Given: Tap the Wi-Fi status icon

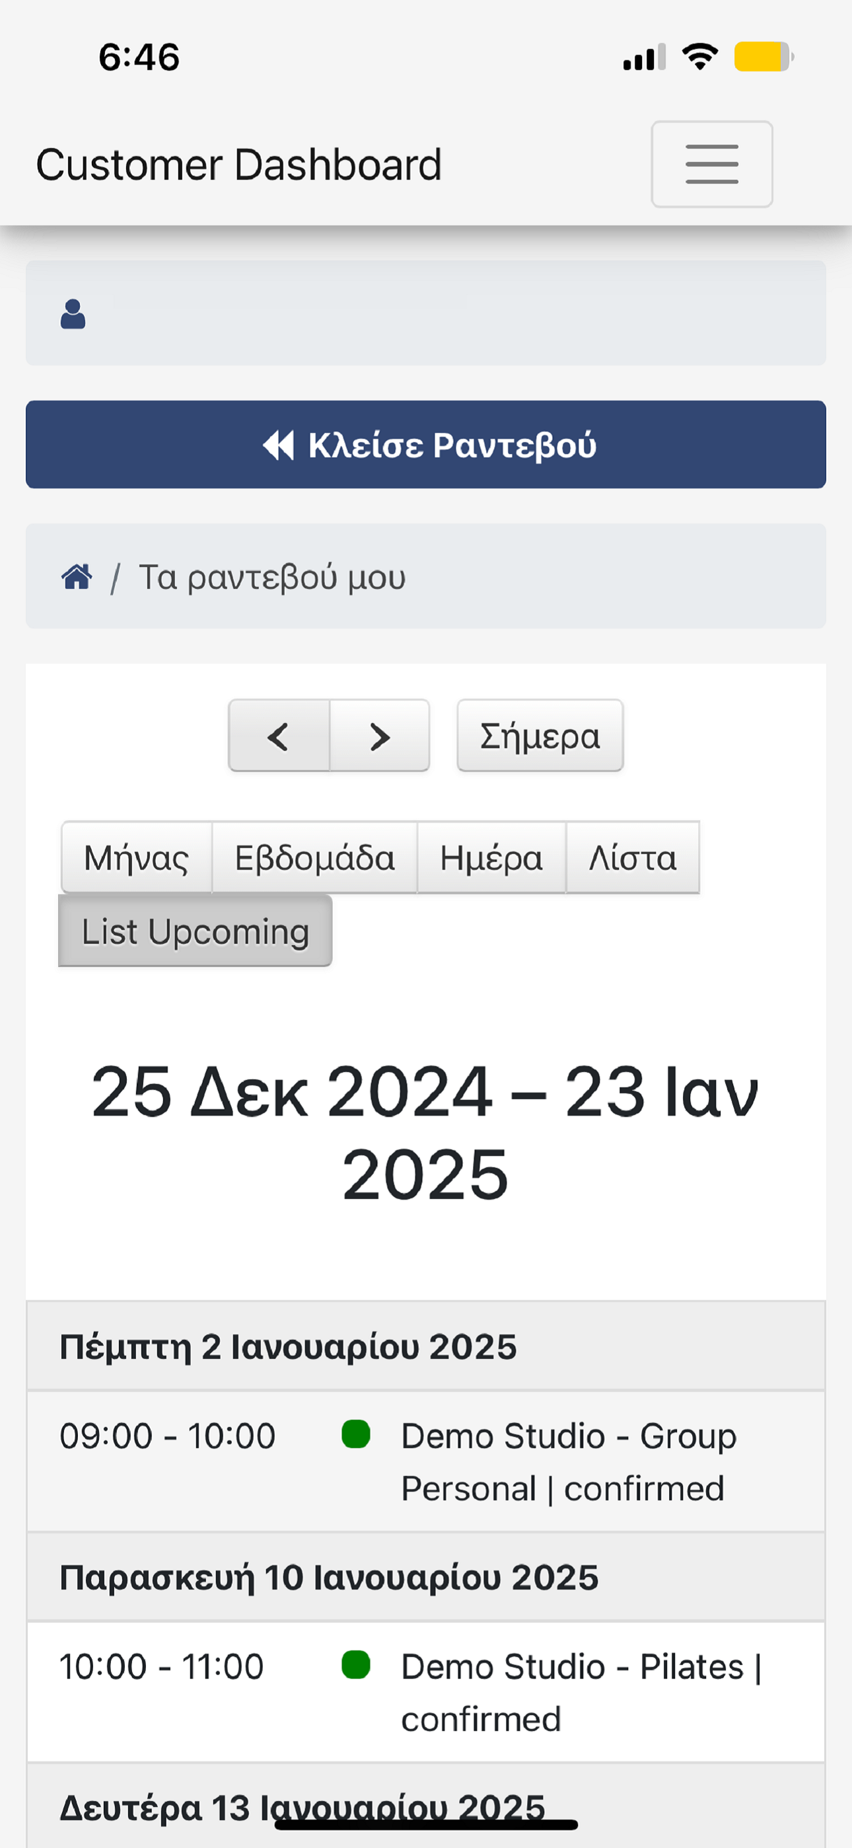Looking at the screenshot, I should [700, 56].
